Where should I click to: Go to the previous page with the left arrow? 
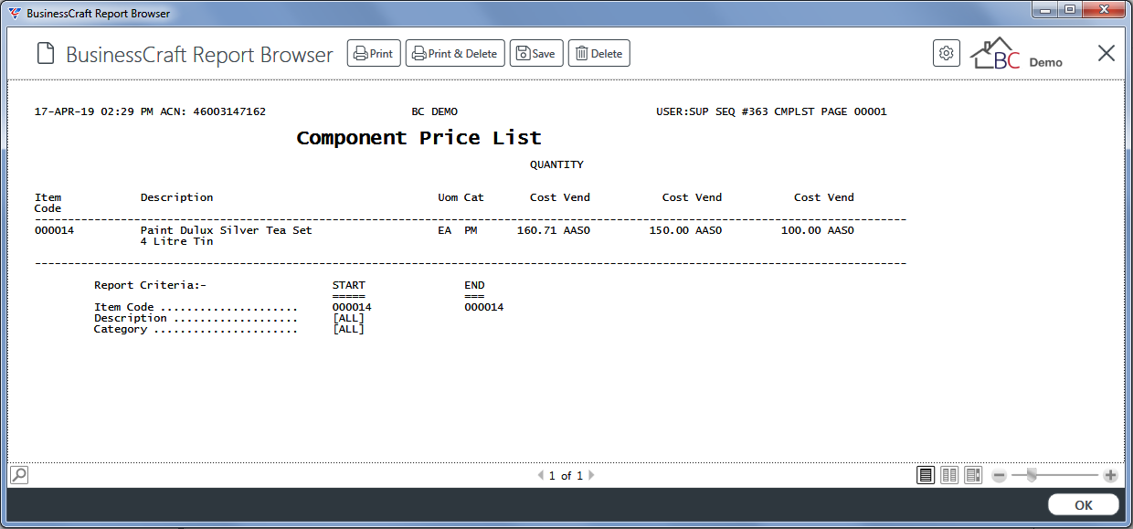pos(540,476)
